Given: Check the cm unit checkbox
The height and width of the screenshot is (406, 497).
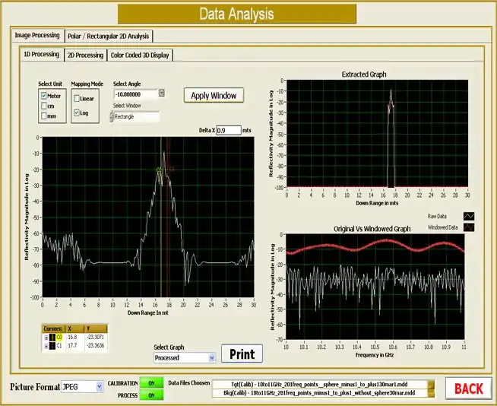Looking at the screenshot, I should tap(43, 106).
